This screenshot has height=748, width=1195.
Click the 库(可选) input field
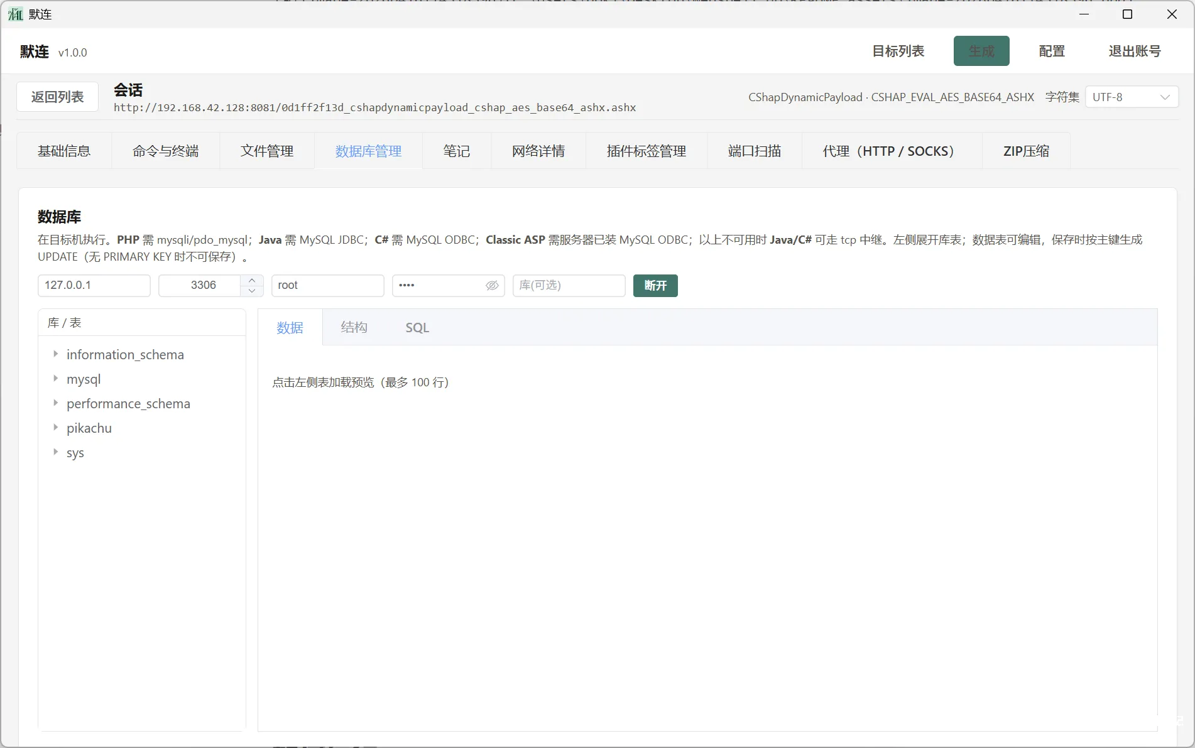[x=568, y=286]
